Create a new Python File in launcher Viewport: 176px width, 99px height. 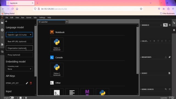point(102,92)
